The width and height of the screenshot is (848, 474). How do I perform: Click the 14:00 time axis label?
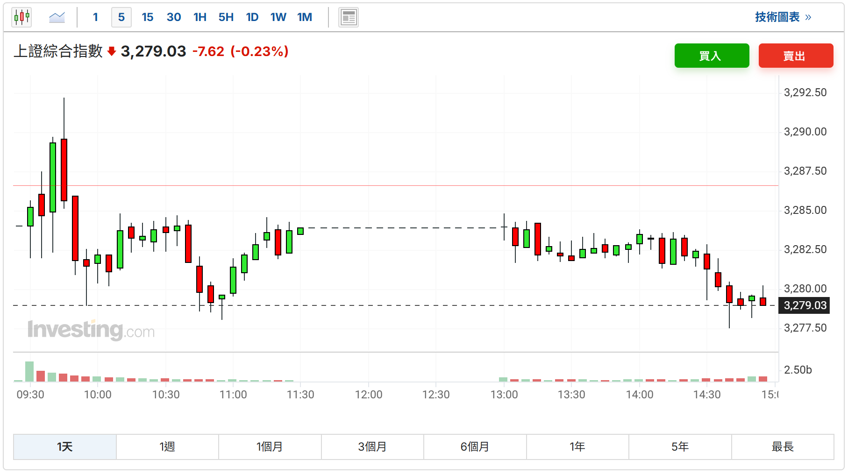point(640,395)
